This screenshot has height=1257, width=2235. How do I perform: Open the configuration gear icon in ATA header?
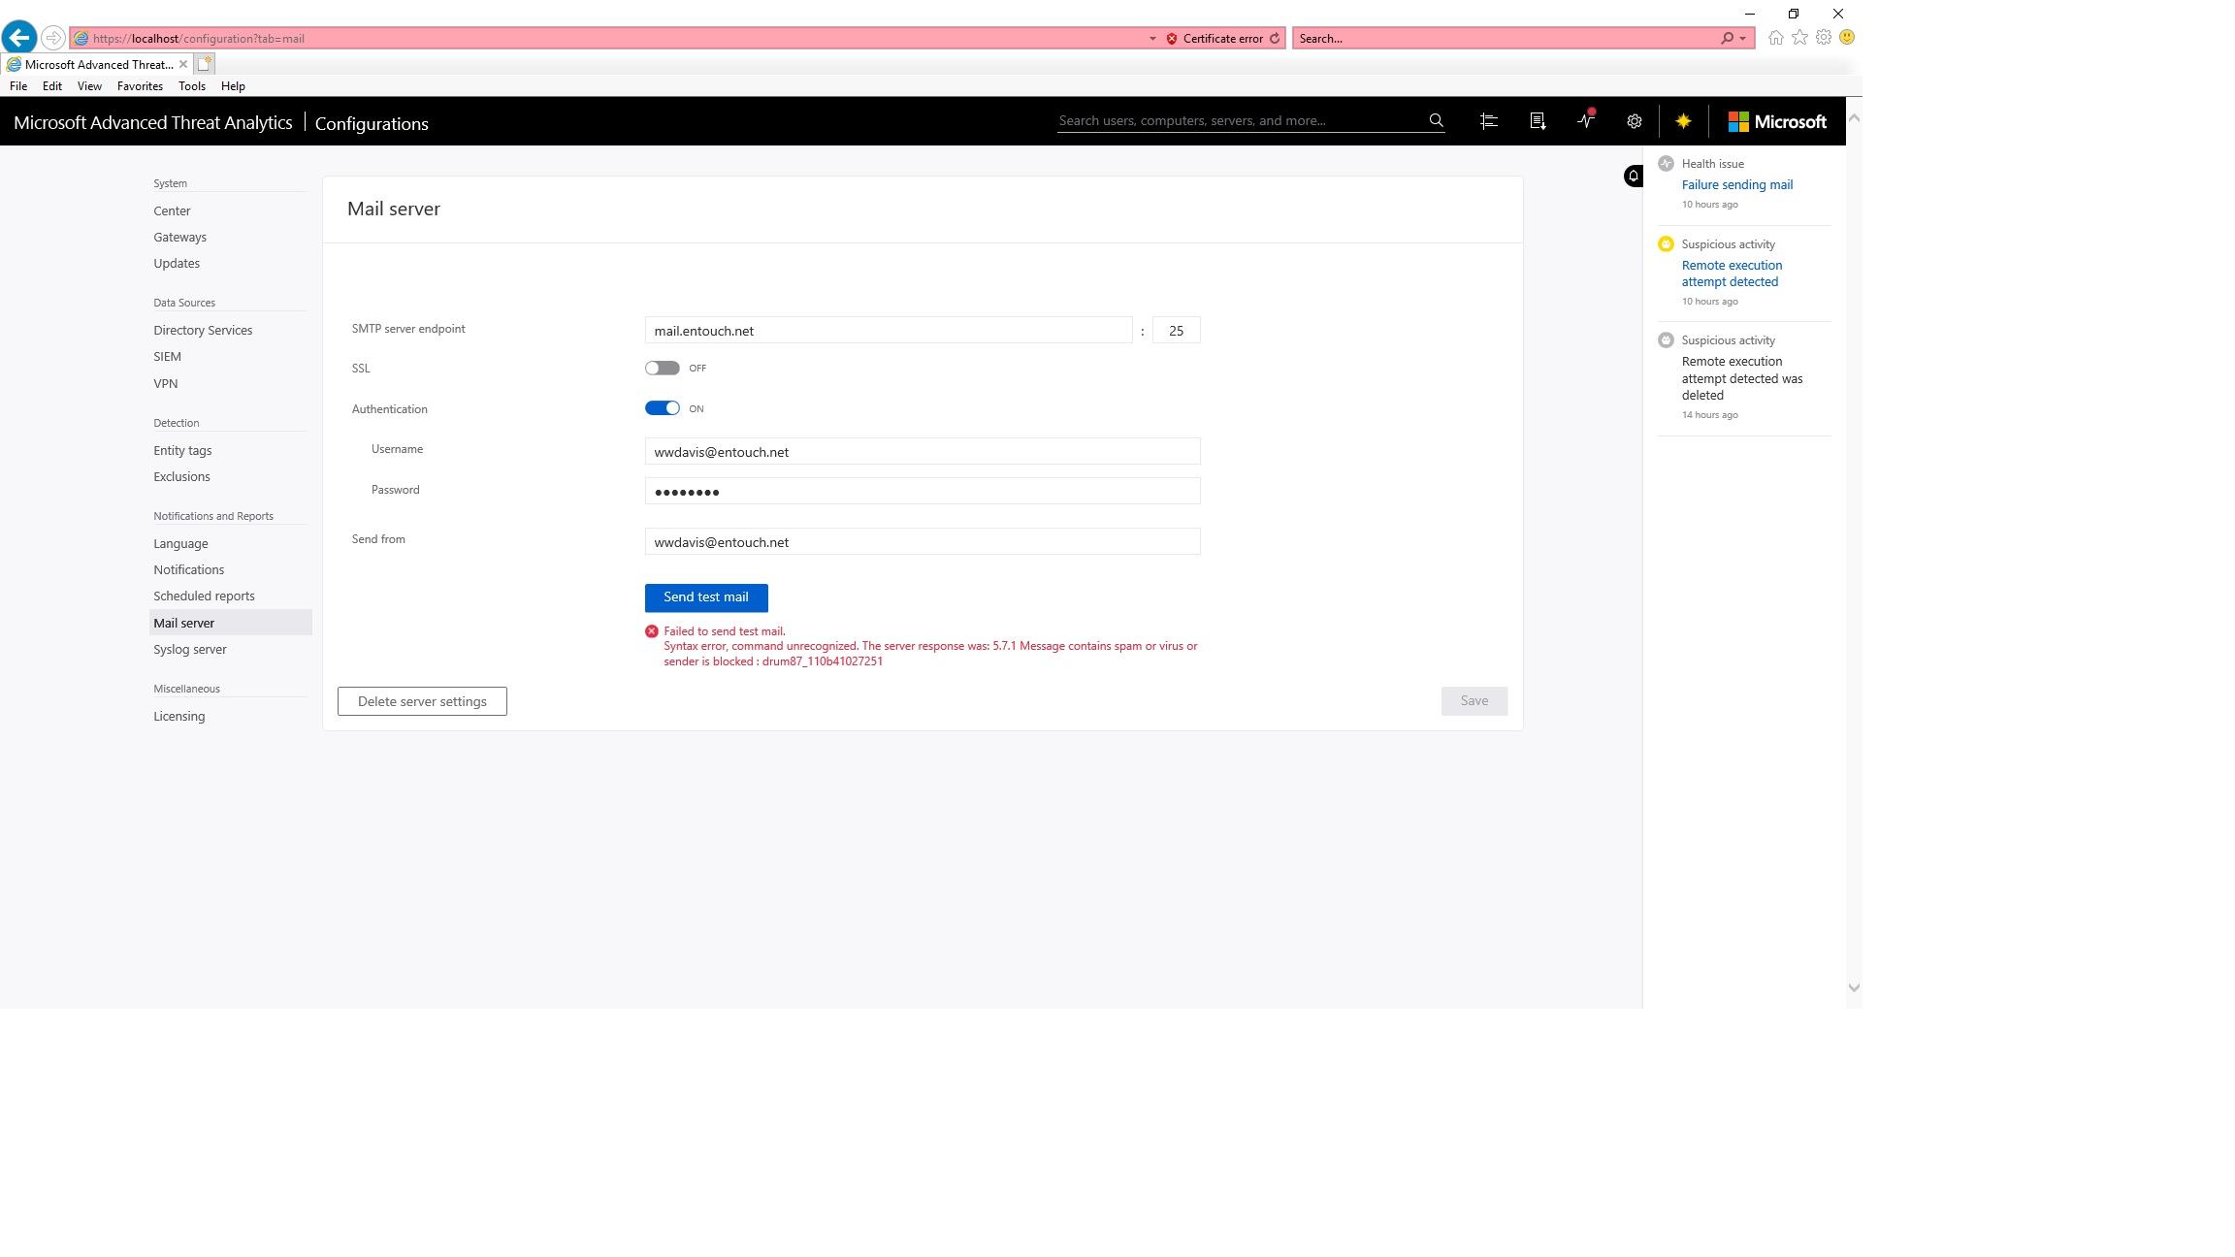coord(1635,121)
